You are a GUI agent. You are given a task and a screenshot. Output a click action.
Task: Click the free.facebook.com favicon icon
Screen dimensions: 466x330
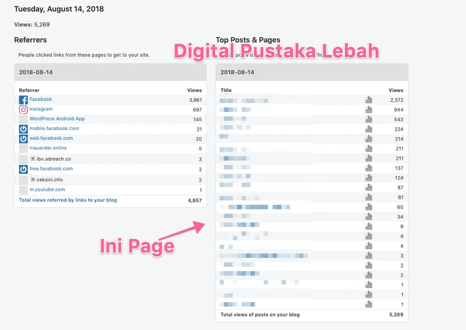pos(23,169)
